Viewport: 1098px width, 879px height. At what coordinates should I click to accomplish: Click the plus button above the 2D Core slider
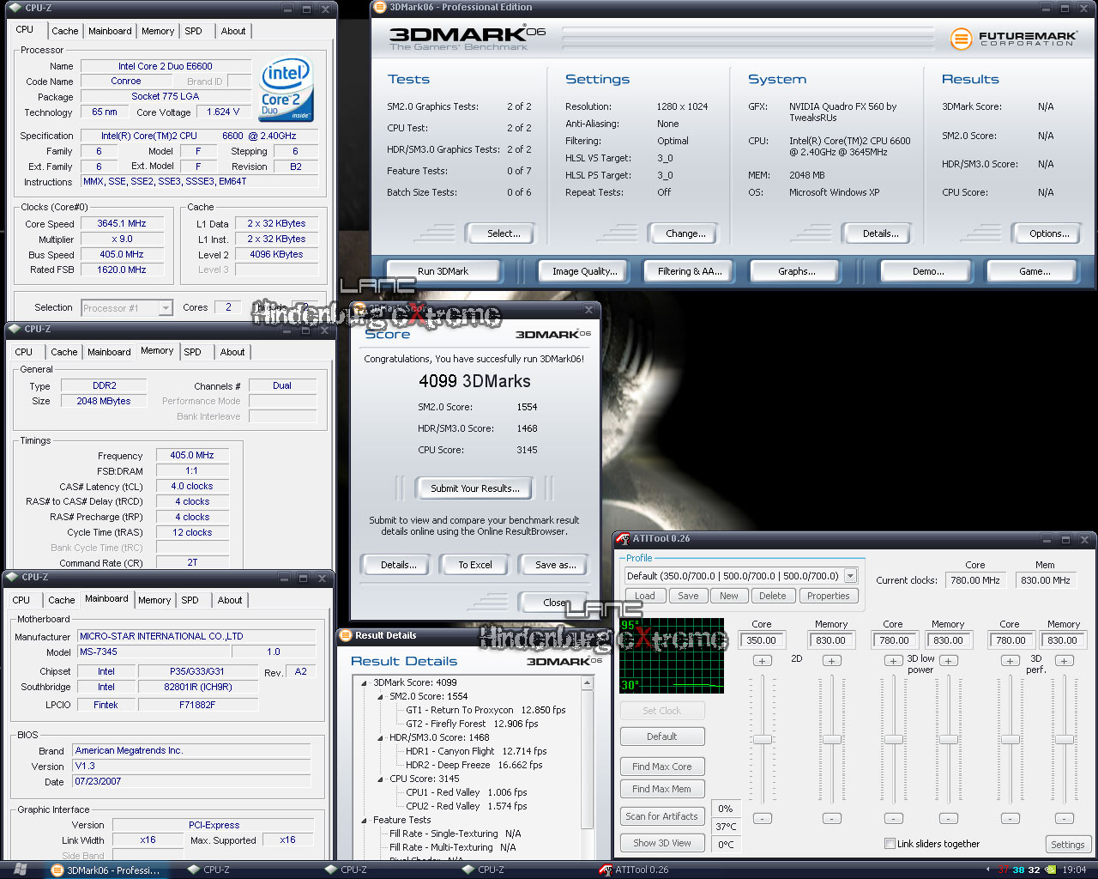[762, 660]
